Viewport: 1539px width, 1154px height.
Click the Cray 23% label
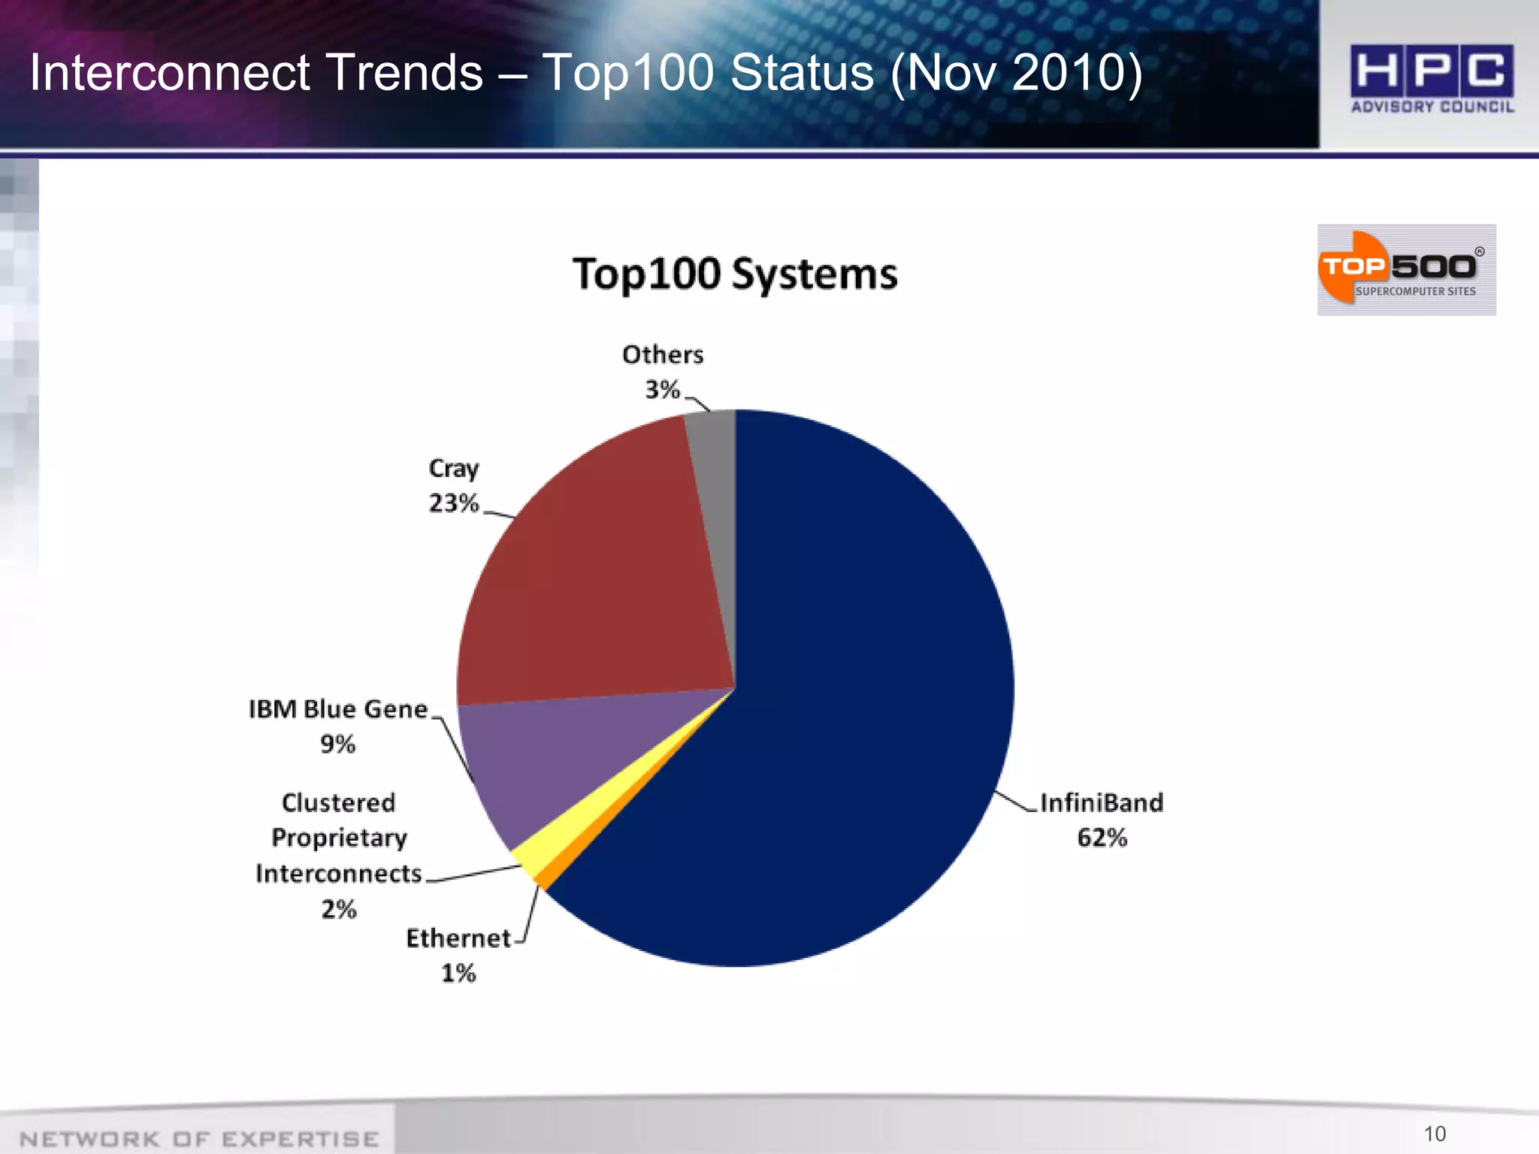453,485
